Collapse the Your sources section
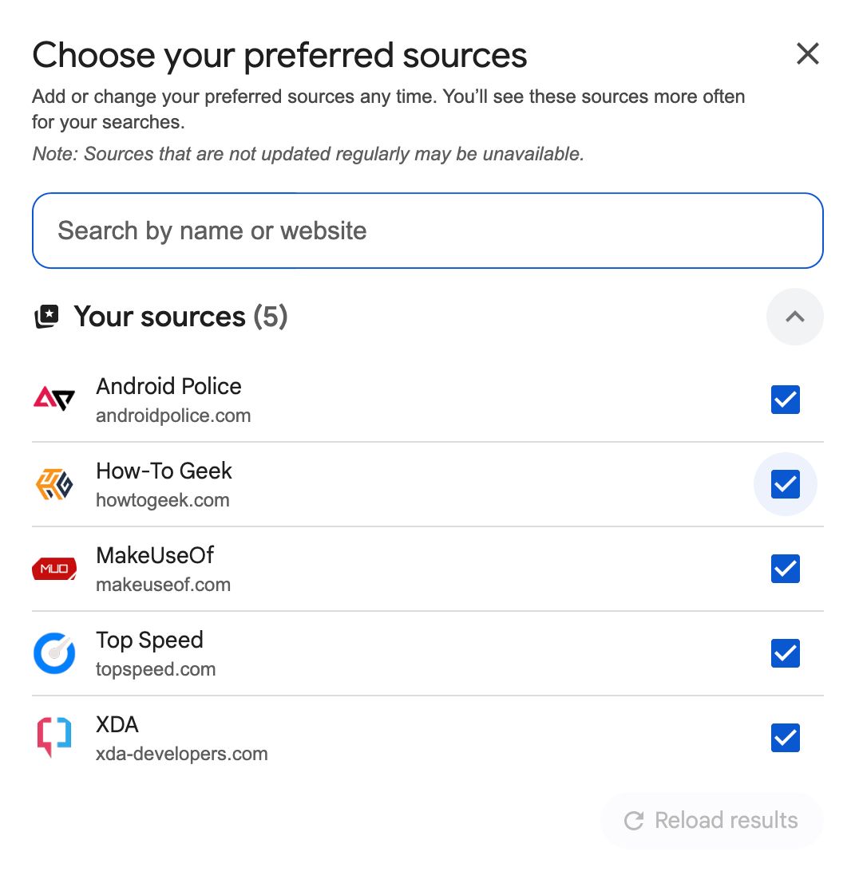859x879 pixels. pyautogui.click(x=794, y=317)
